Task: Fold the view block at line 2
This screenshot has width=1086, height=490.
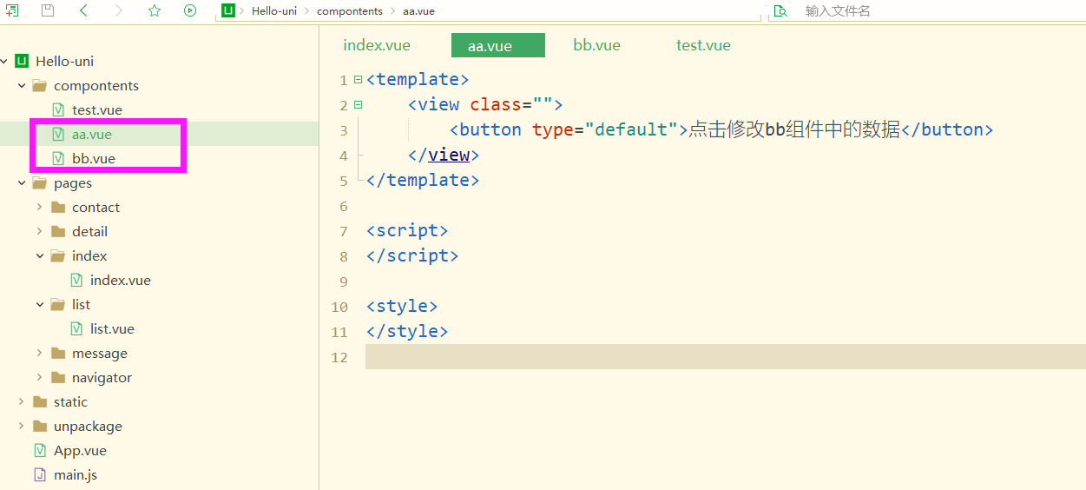Action: tap(358, 104)
